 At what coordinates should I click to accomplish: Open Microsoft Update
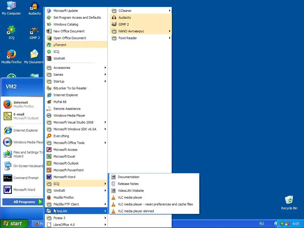76,11
